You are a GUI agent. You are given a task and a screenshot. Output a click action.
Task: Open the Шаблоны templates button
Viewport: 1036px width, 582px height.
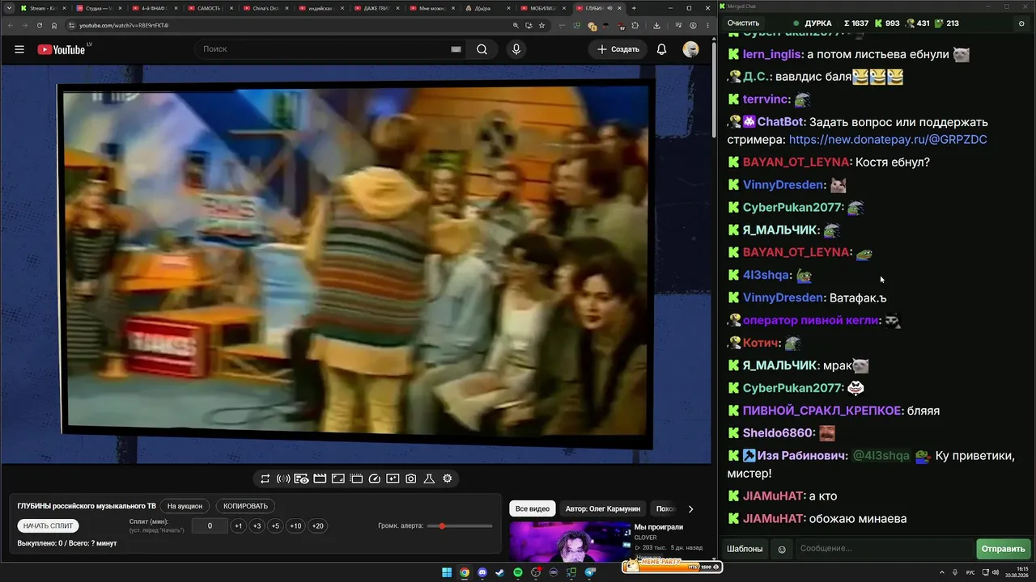coord(745,549)
